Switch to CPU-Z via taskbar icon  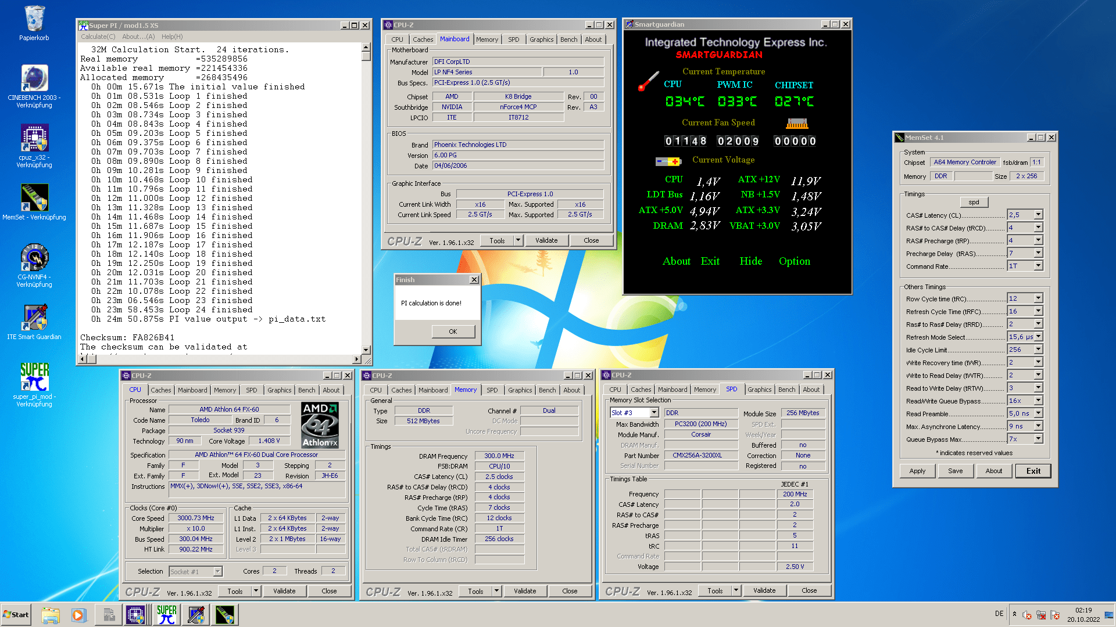tap(135, 615)
